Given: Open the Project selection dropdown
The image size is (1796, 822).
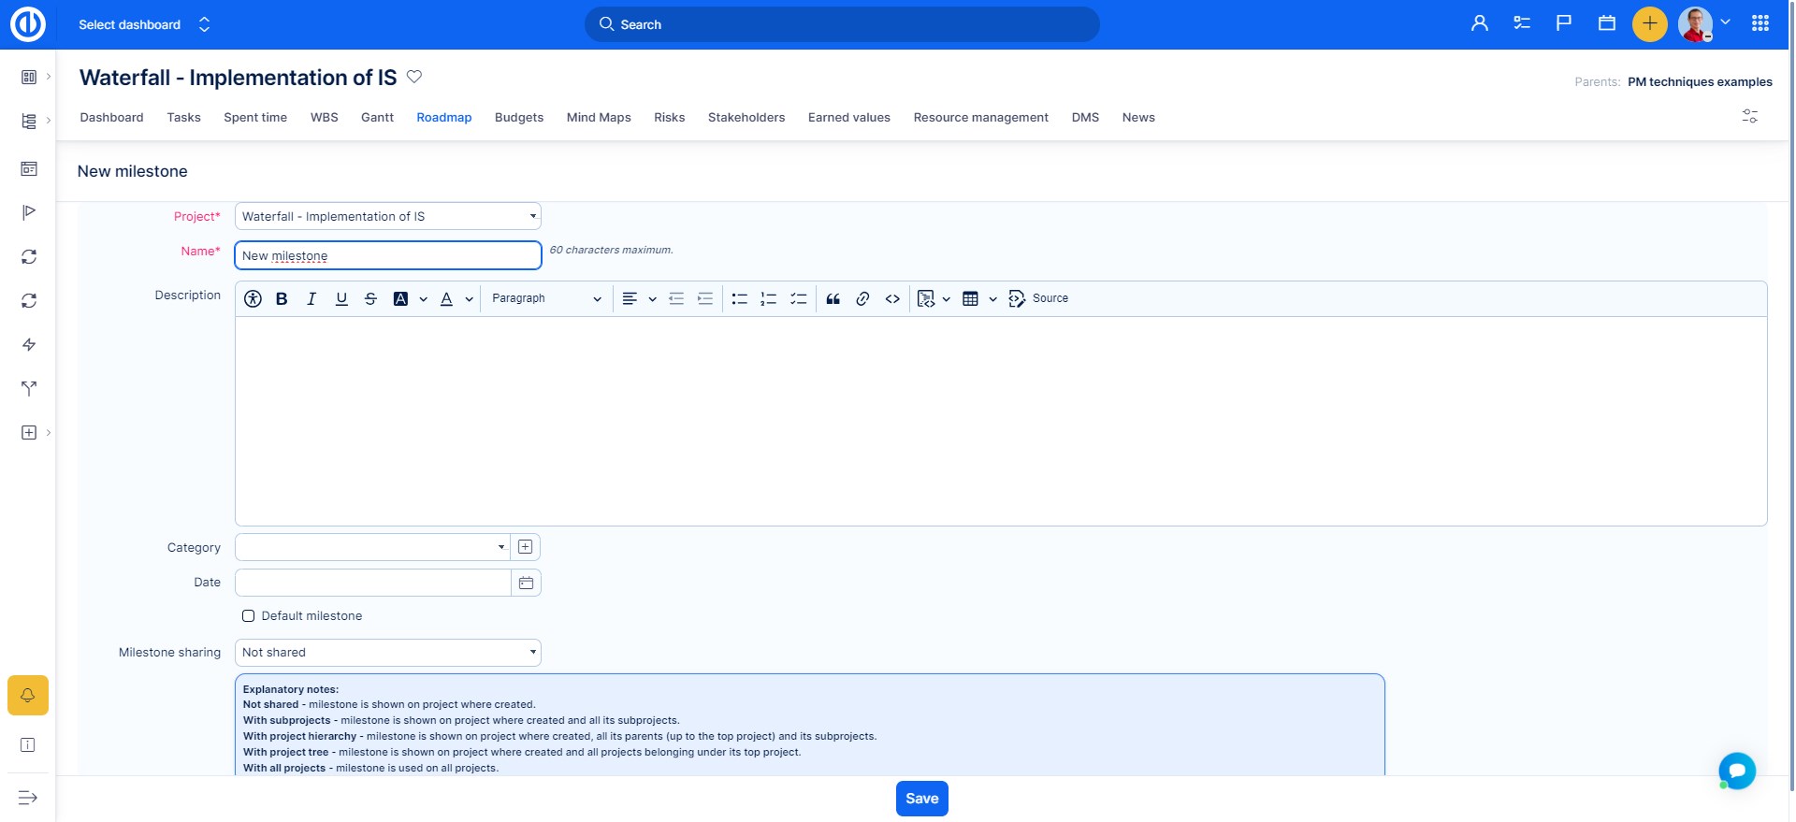Looking at the screenshot, I should (387, 217).
